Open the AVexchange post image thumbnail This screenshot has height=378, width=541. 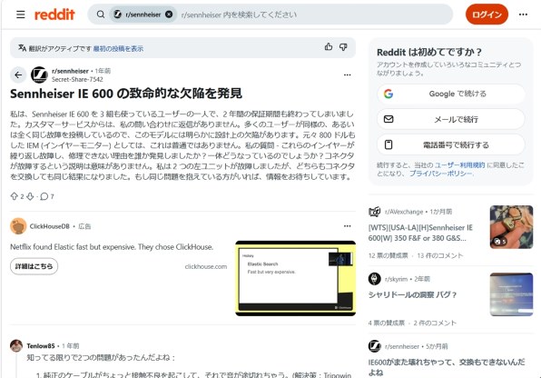pos(511,226)
